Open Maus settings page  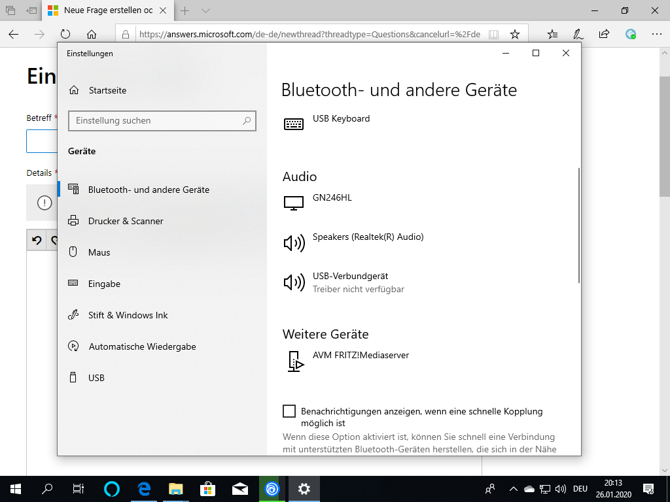click(x=99, y=252)
